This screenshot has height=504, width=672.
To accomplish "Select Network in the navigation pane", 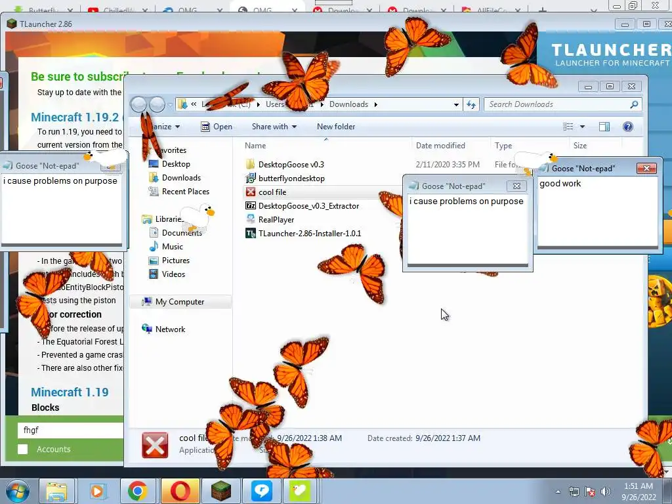I will pyautogui.click(x=170, y=329).
